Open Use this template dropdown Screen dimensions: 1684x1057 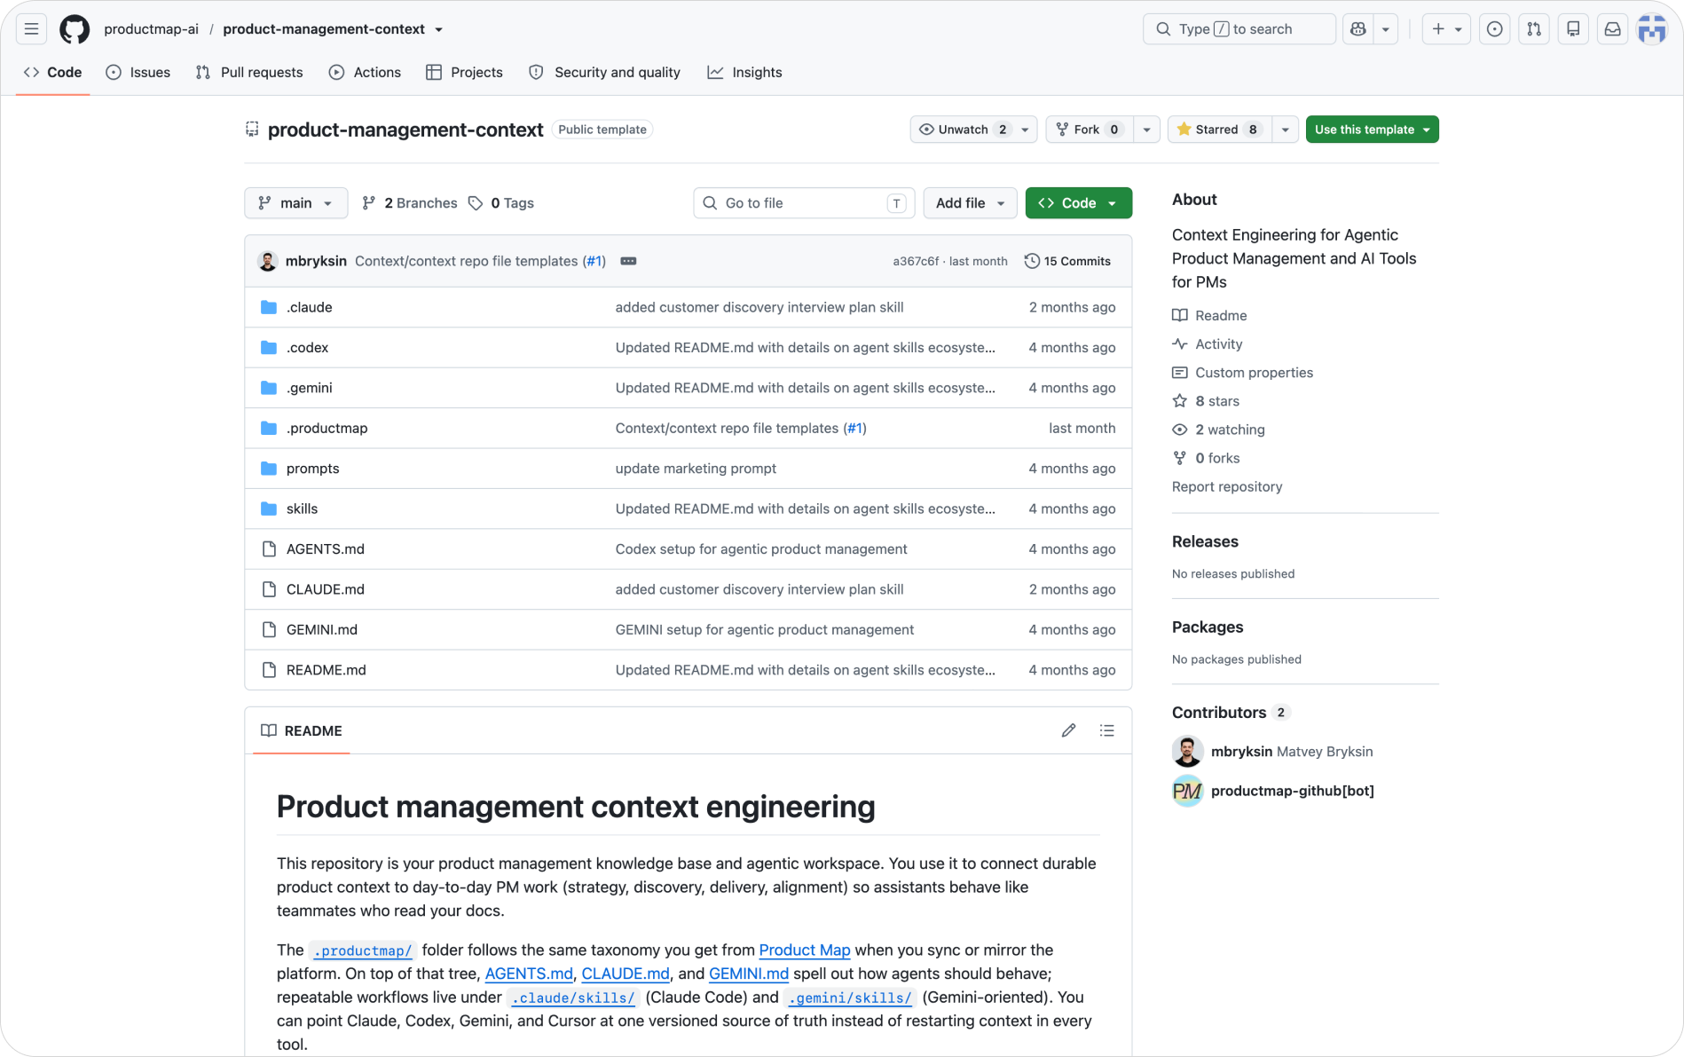[1372, 130]
